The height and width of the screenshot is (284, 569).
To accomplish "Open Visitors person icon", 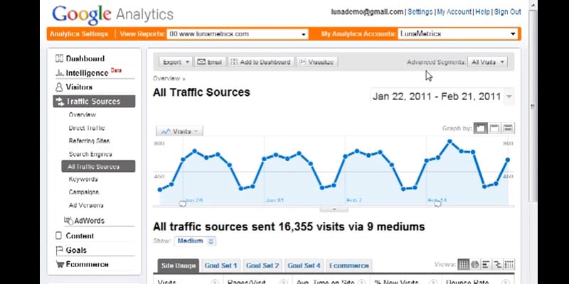I will (x=59, y=87).
